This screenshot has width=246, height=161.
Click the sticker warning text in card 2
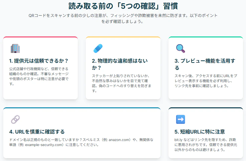point(121,83)
